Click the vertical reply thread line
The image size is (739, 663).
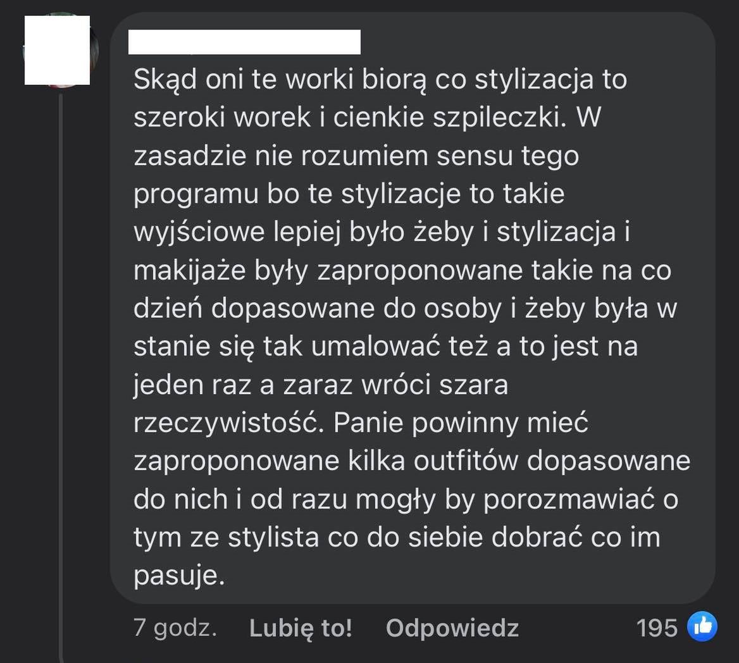coord(61,380)
